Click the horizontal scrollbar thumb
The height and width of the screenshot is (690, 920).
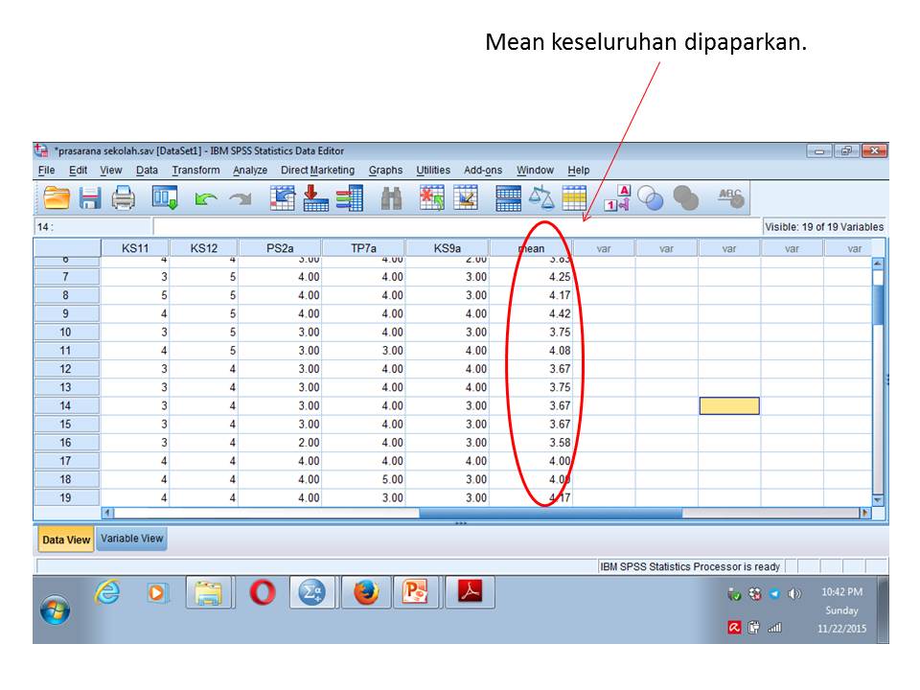[551, 514]
